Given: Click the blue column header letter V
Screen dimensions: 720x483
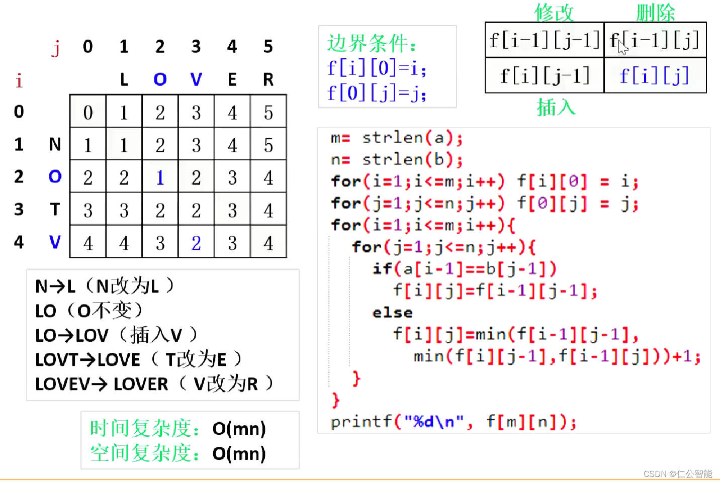Looking at the screenshot, I should coord(196,79).
